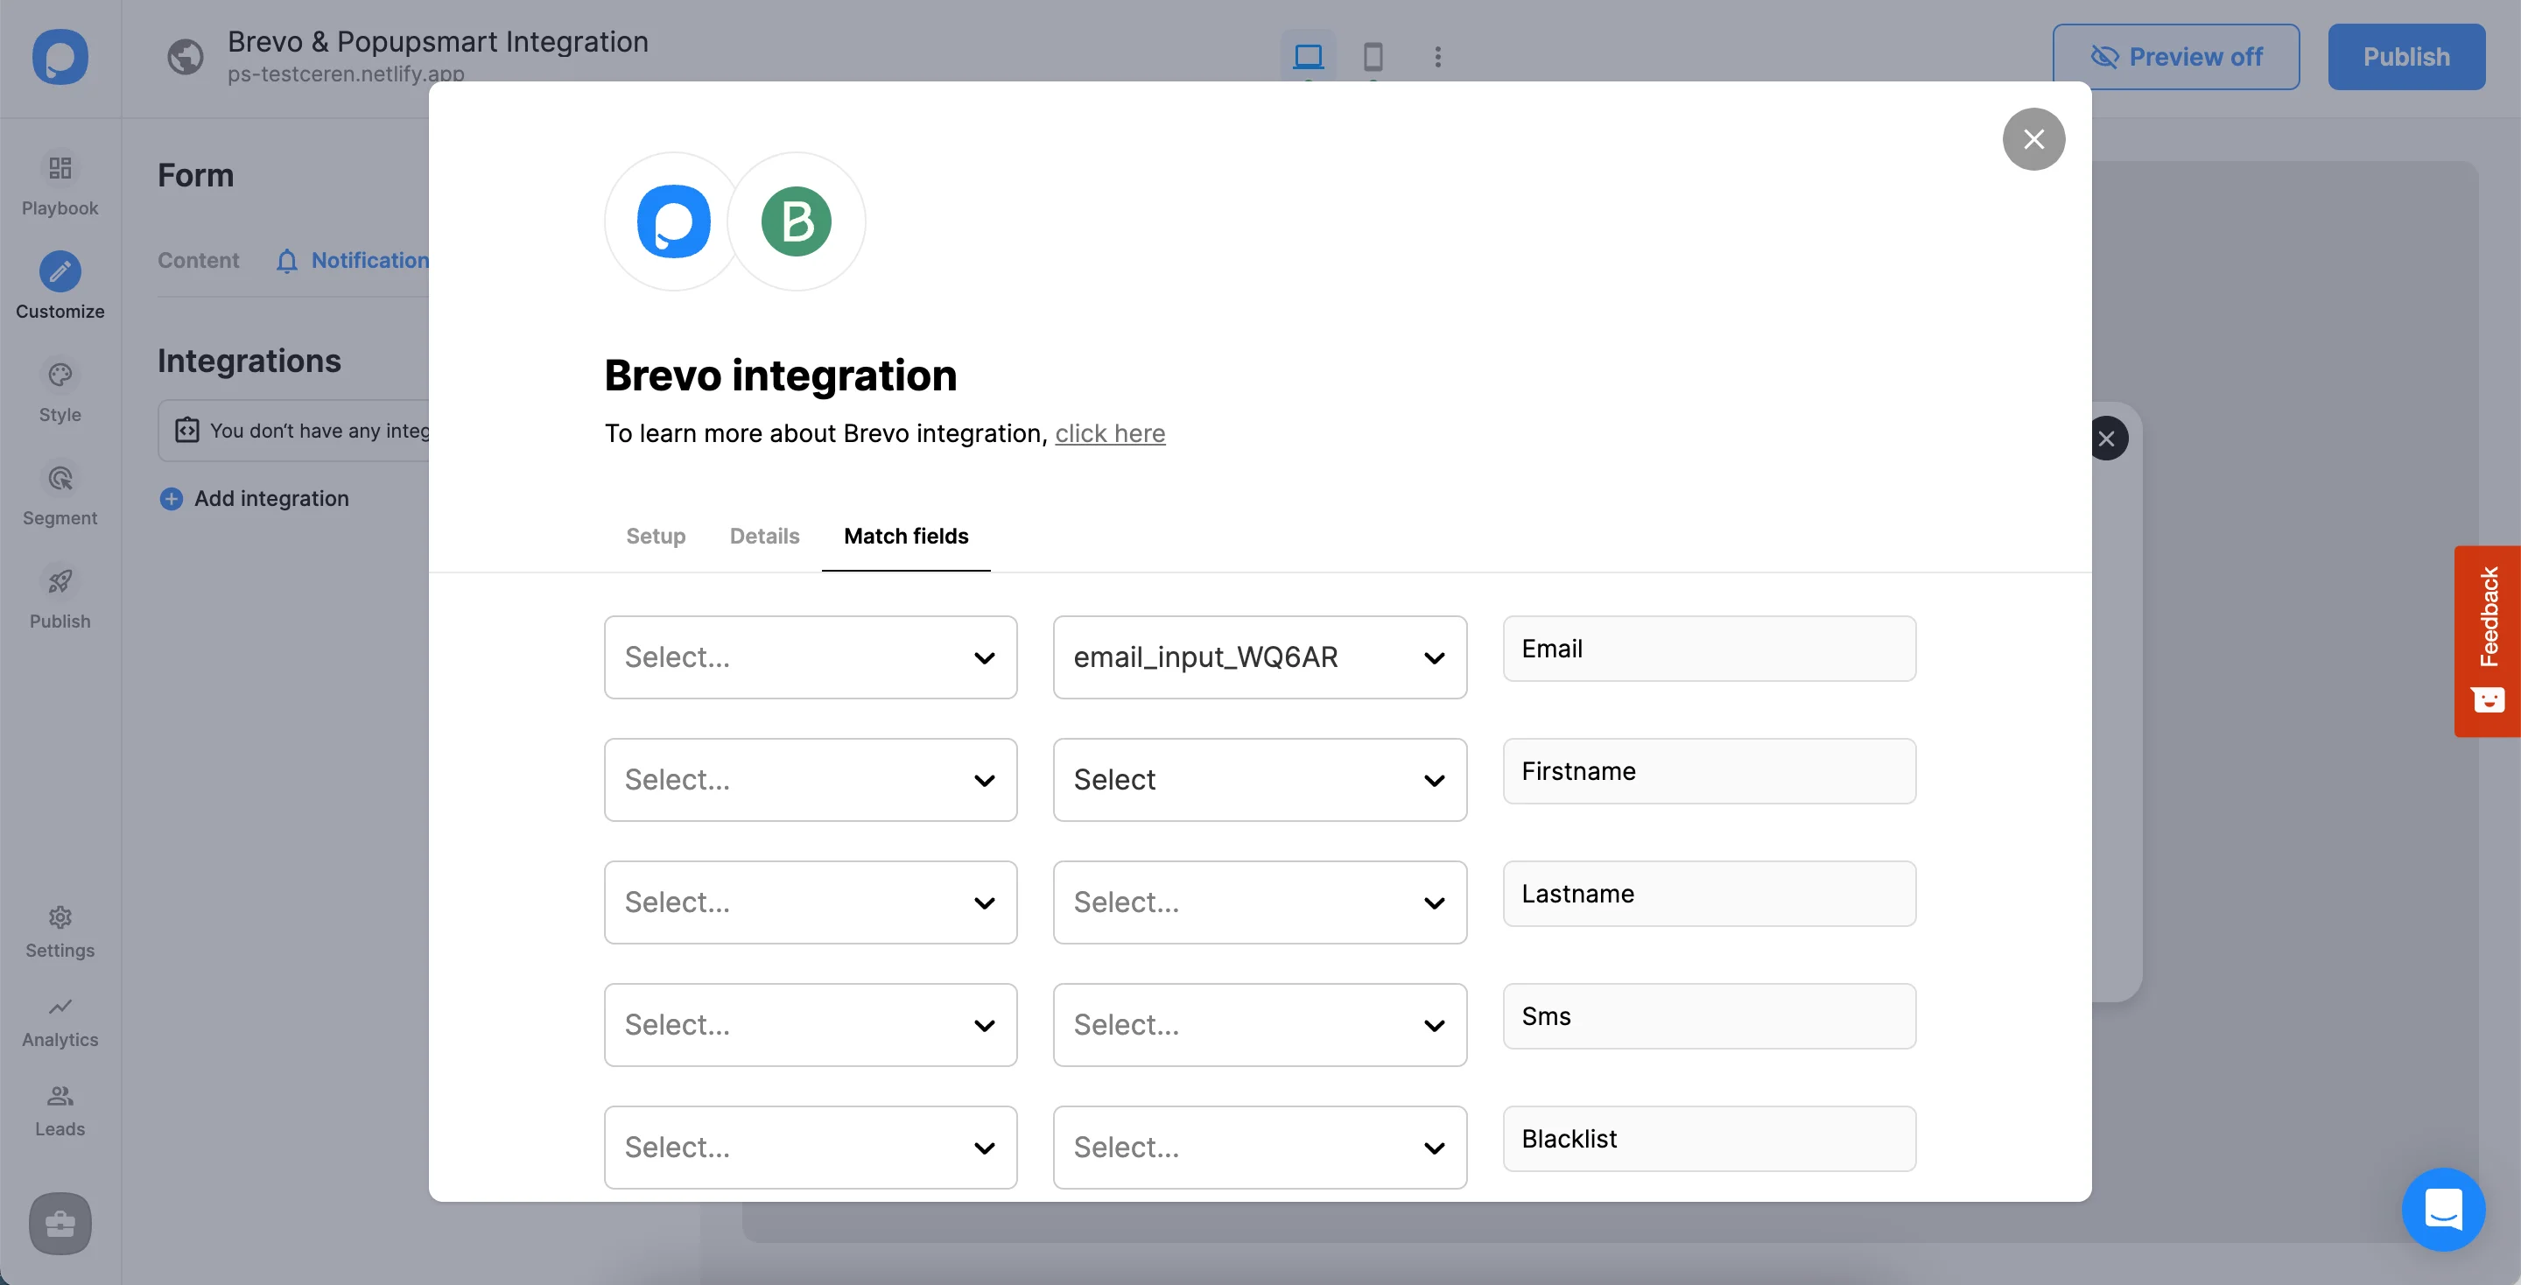Open the Settings gear section
The width and height of the screenshot is (2521, 1285).
(60, 933)
